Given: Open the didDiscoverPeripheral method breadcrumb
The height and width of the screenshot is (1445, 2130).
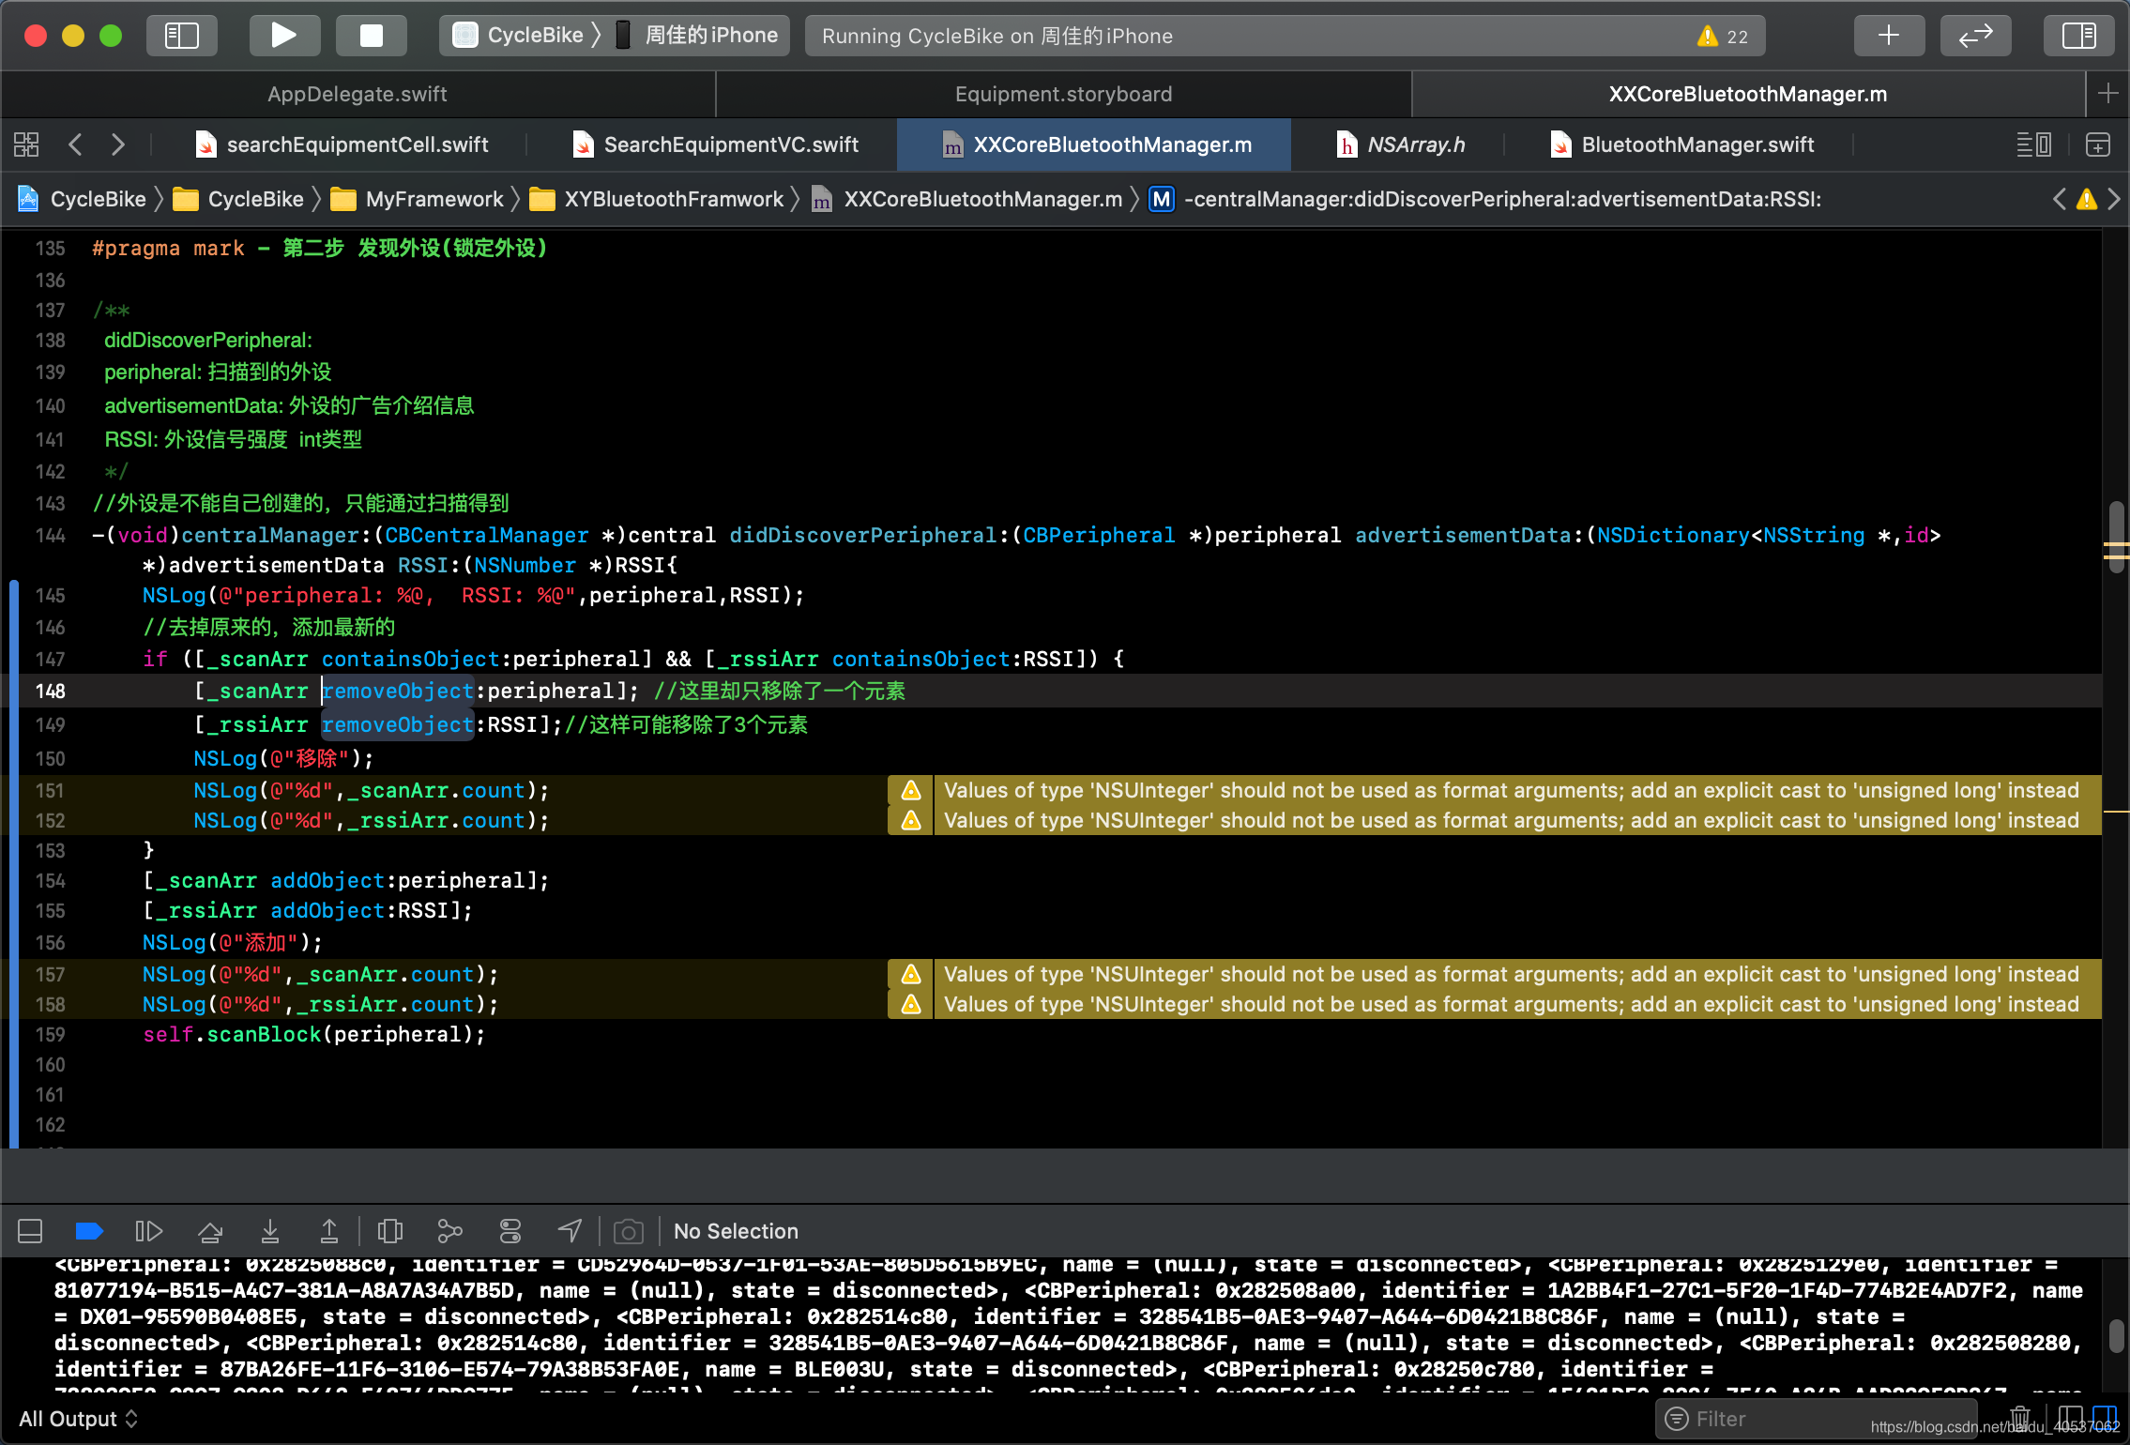Looking at the screenshot, I should pos(1486,199).
